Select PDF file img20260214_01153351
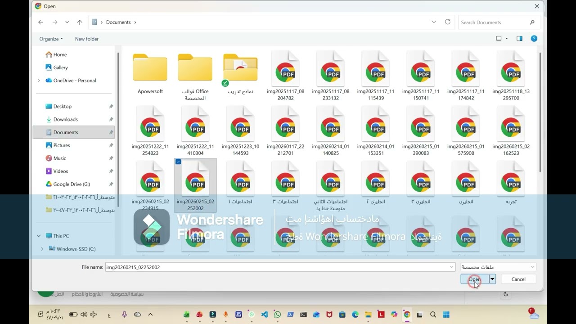Viewport: 576px width, 324px height. [376, 131]
